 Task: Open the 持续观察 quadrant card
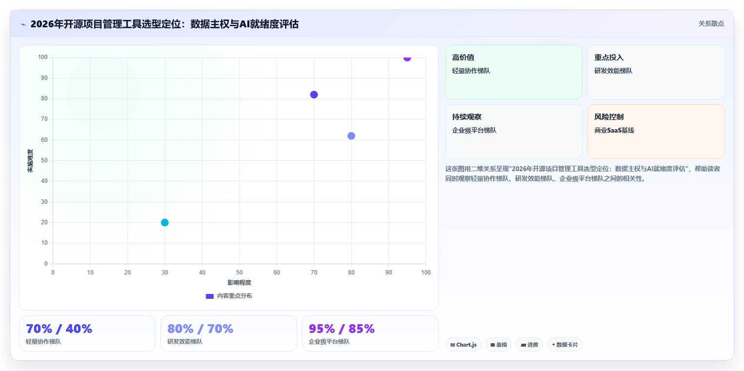click(x=514, y=132)
